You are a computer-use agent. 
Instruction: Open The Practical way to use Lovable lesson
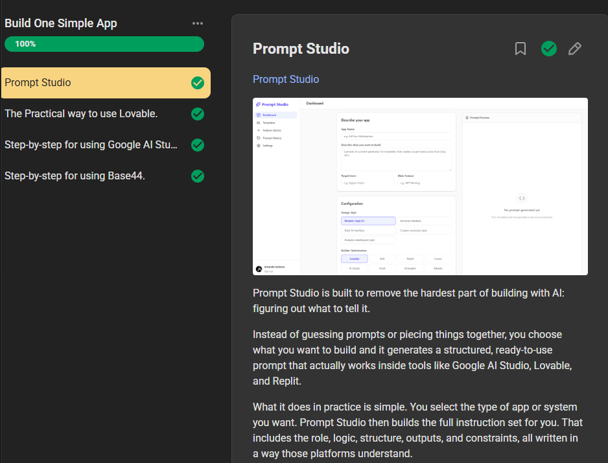[x=106, y=114]
